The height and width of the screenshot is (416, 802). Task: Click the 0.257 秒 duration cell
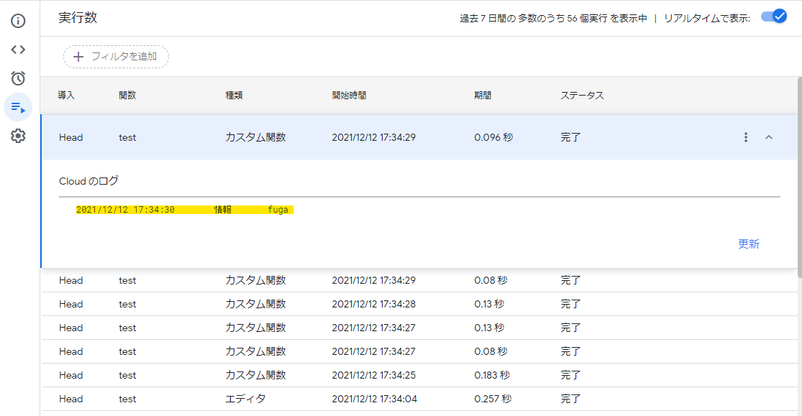[493, 399]
